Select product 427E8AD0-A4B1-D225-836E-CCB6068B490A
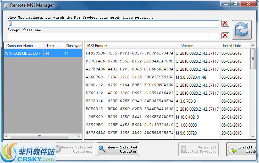This screenshot has width=259, height=163. pyautogui.click(x=129, y=69)
